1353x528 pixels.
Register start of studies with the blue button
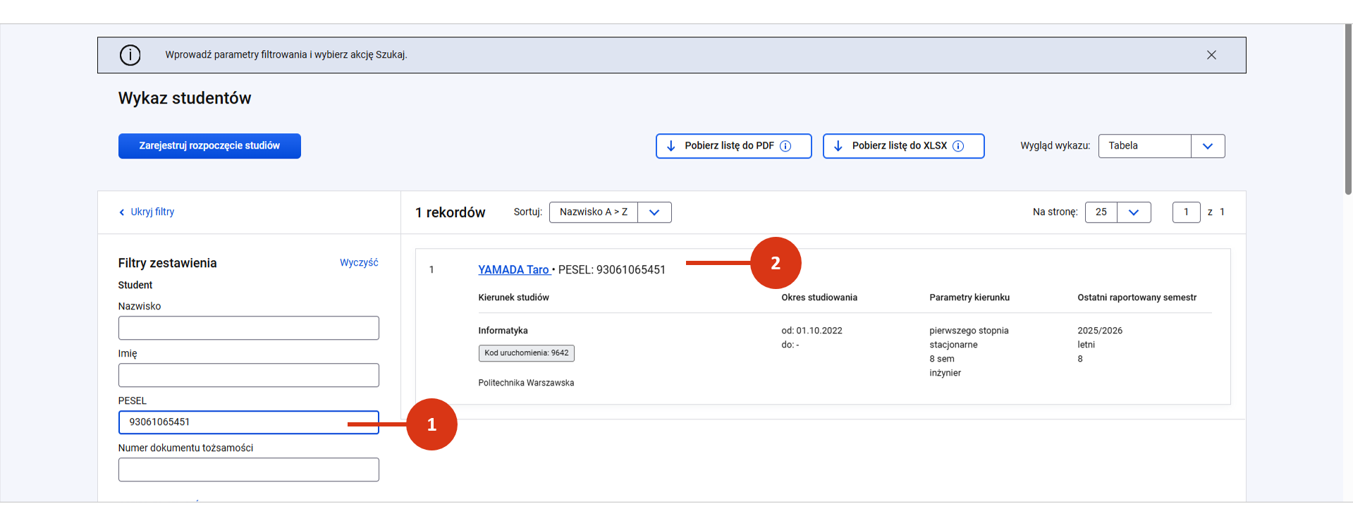209,146
